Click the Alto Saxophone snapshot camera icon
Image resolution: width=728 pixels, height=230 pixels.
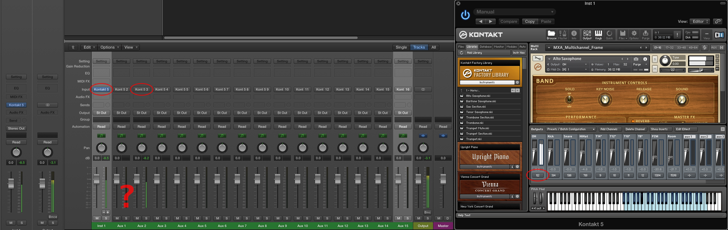tap(636, 59)
